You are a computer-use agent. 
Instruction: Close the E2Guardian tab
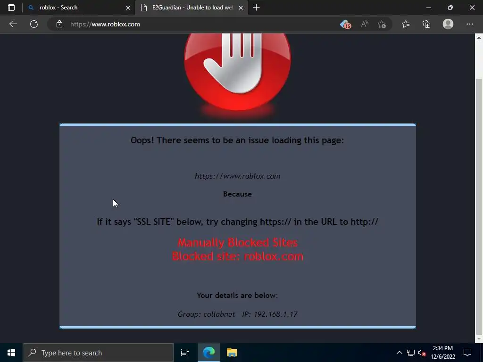pos(241,8)
